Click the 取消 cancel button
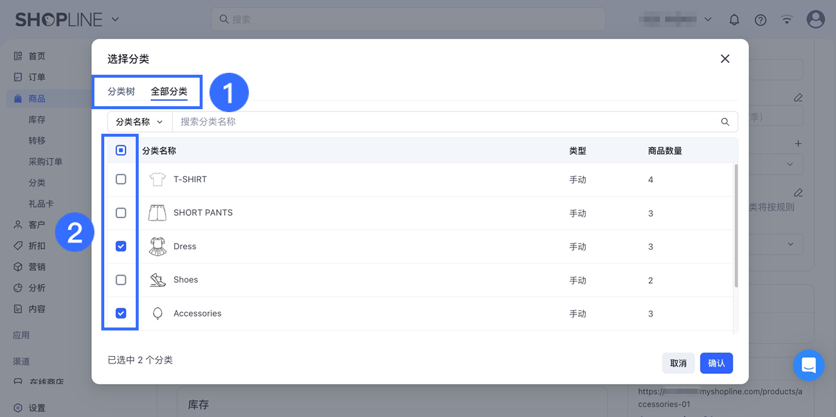The width and height of the screenshot is (836, 417). click(678, 363)
